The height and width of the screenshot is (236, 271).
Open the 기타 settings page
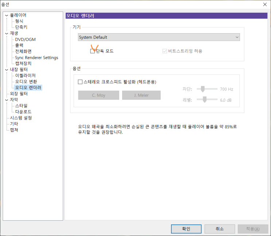(x=14, y=124)
